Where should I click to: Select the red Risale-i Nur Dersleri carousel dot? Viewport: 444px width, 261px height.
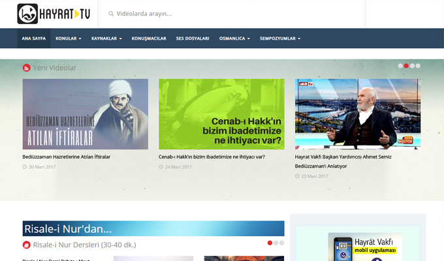[270, 243]
